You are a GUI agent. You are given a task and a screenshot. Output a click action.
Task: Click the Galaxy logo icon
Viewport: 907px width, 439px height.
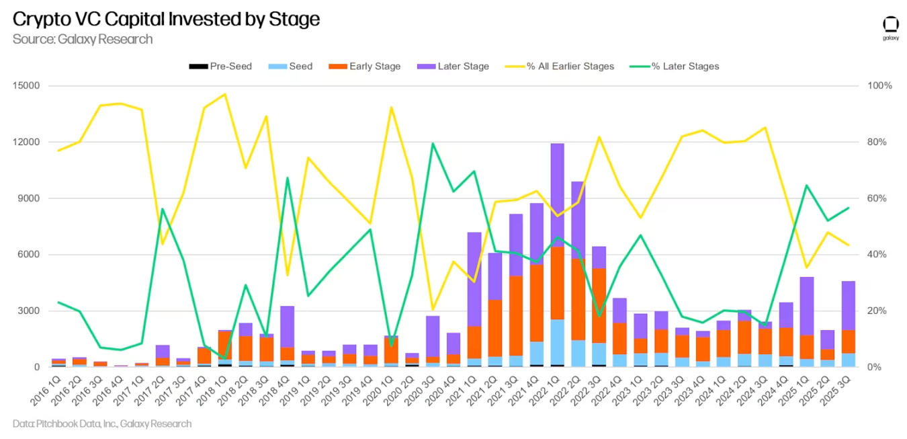click(890, 25)
